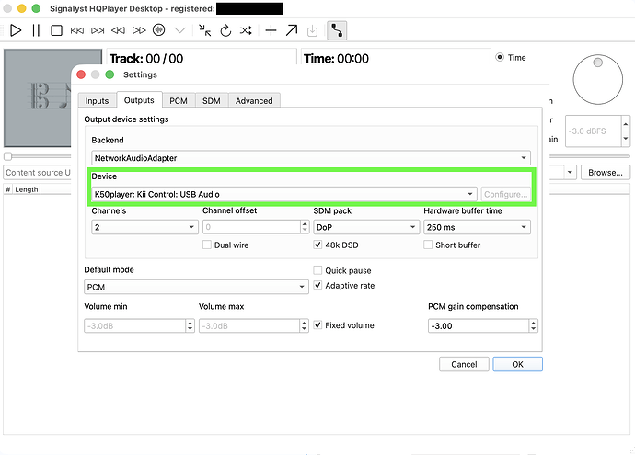Image resolution: width=635 pixels, height=455 pixels.
Task: Toggle shuffle playback icon
Action: (x=246, y=30)
